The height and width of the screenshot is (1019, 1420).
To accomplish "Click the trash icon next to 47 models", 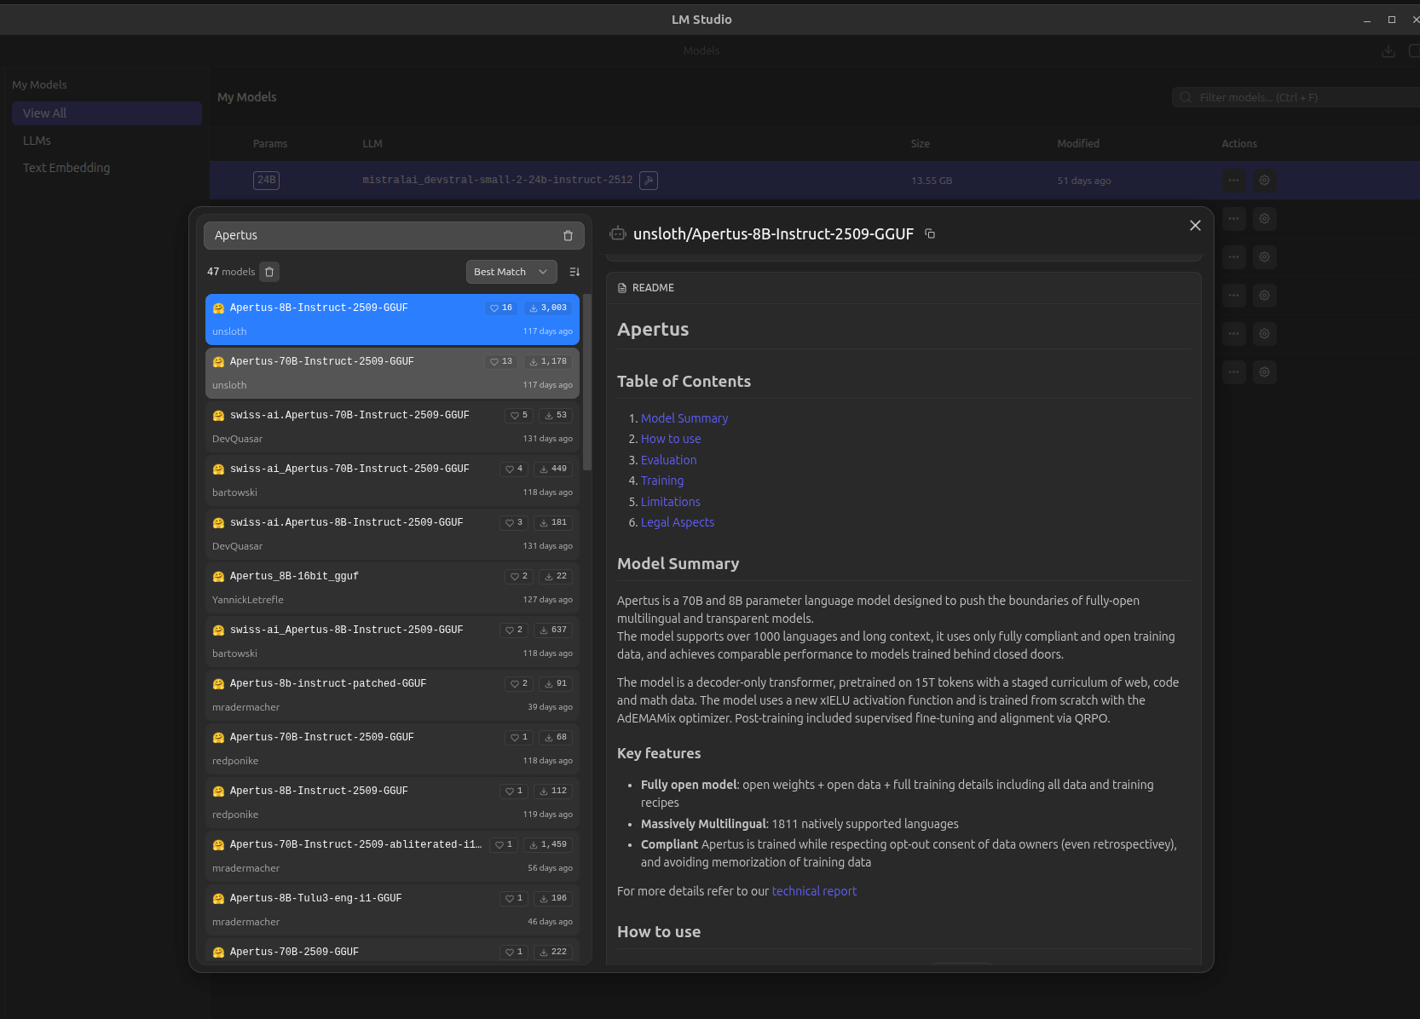I will coord(269,272).
